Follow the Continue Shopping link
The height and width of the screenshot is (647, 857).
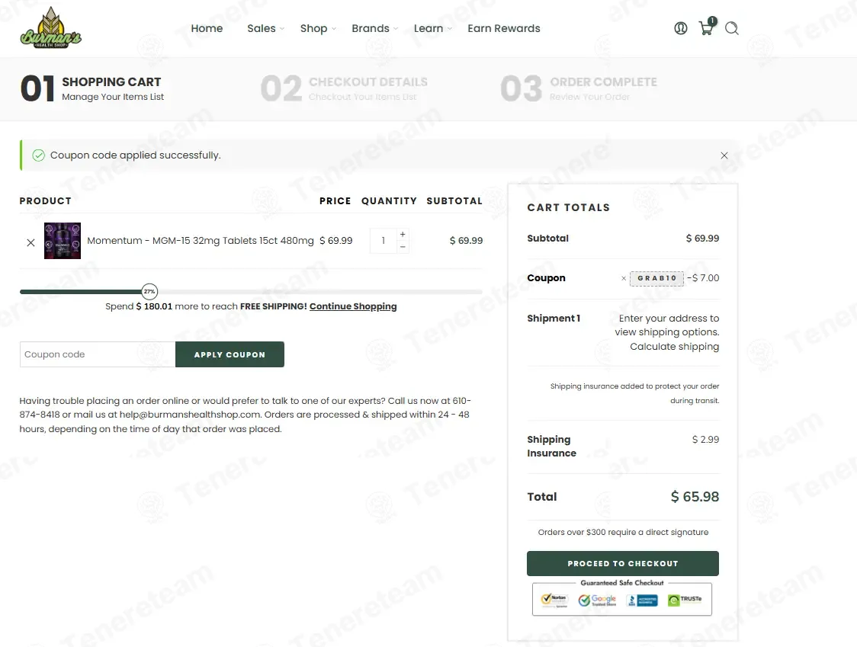tap(353, 306)
